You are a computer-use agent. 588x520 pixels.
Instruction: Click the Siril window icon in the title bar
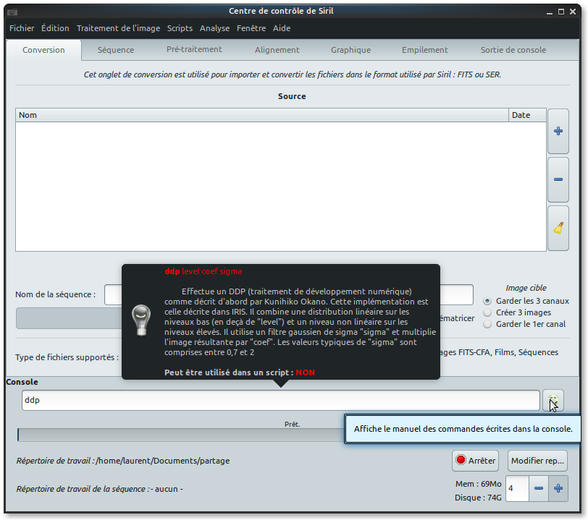(12, 12)
